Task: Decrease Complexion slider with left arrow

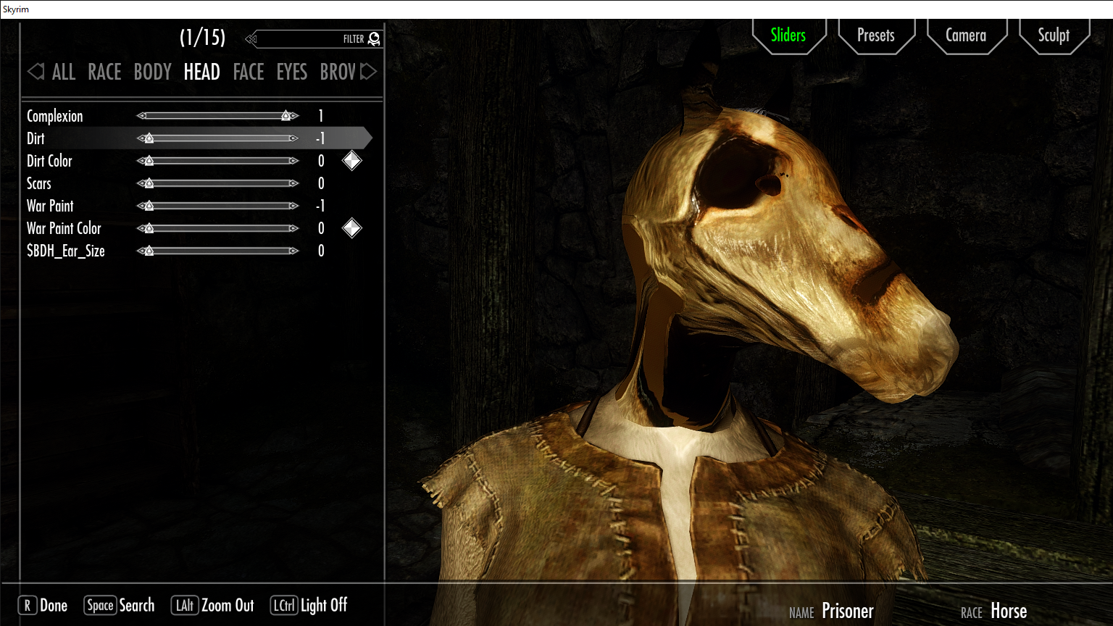Action: [x=141, y=116]
